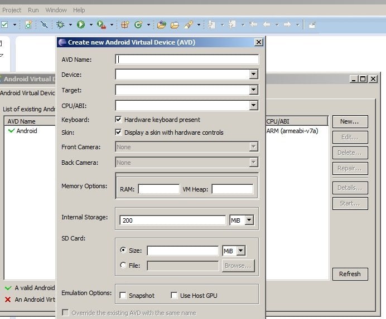Toggle the skip all breakpoints icon
The height and width of the screenshot is (319, 386).
coord(44,24)
